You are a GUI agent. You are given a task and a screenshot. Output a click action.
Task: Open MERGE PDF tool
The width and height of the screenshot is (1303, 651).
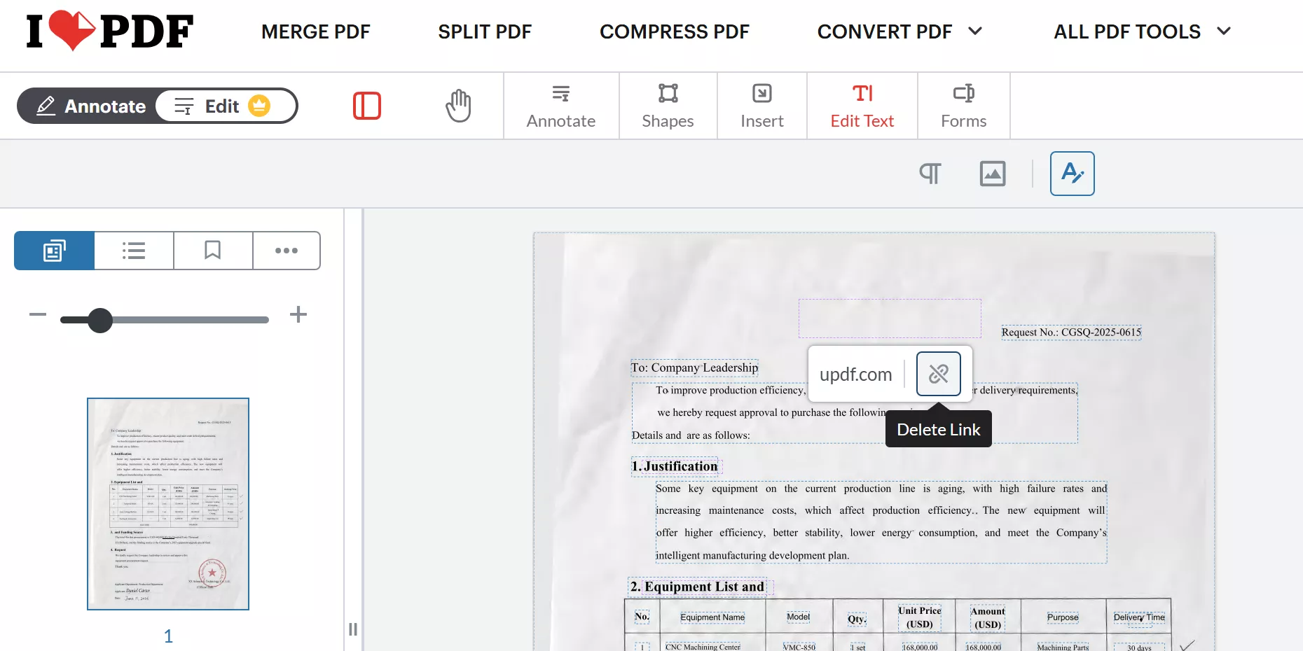point(315,31)
